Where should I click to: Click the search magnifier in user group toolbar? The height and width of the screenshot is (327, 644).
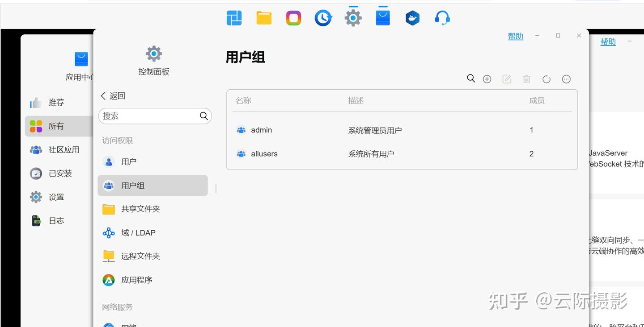click(470, 79)
